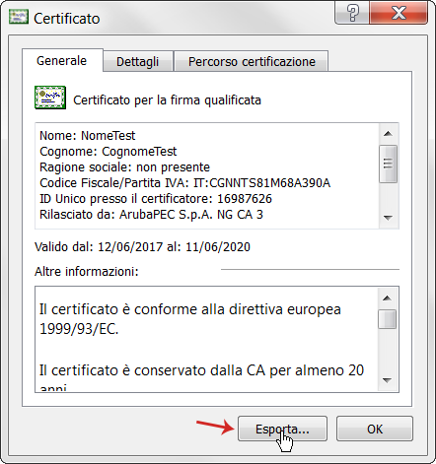
Task: Switch to the Dettagli tab
Action: point(138,61)
